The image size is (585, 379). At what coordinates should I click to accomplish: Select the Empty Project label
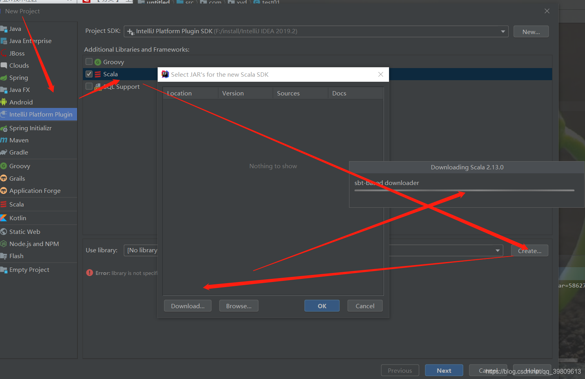point(29,270)
